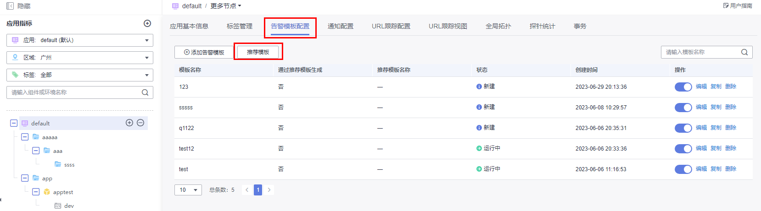The image size is (761, 211).
Task: Collapse the apptest tree node
Action: pos(36,192)
